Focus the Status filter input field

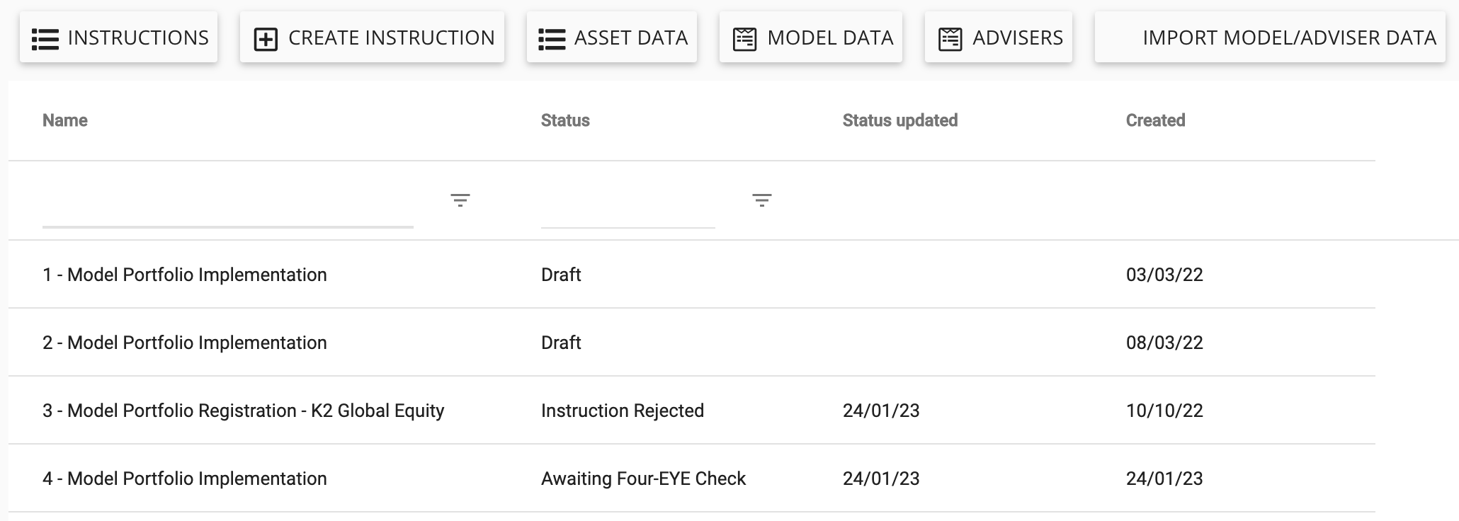point(628,211)
